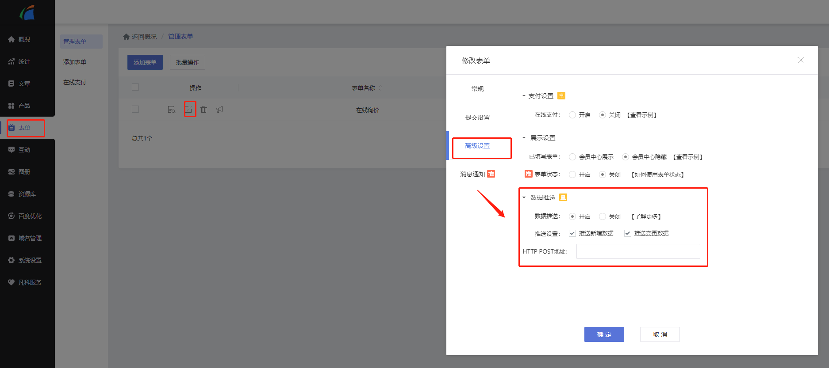This screenshot has height=368, width=829.
Task: Click the 推 badge beside 表单状态
Action: point(529,174)
